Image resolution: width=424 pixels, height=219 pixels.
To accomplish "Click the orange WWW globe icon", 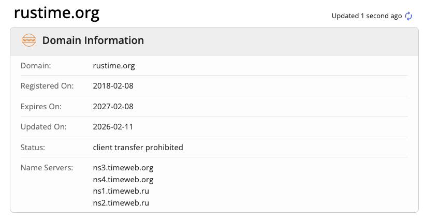I will 29,40.
